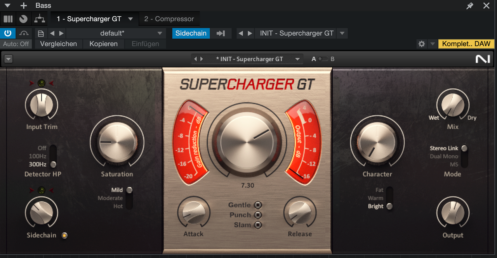Pin the Bass plugin window
This screenshot has height=258, width=497.
tap(470, 6)
